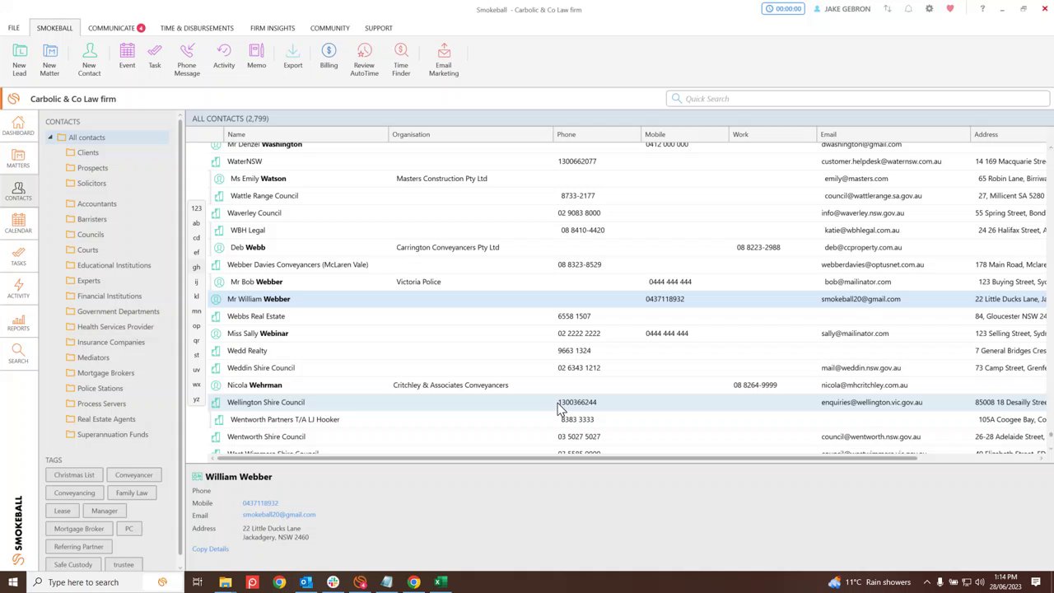The height and width of the screenshot is (593, 1054).
Task: Open user menu JAKE GEBRON
Action: pyautogui.click(x=841, y=9)
